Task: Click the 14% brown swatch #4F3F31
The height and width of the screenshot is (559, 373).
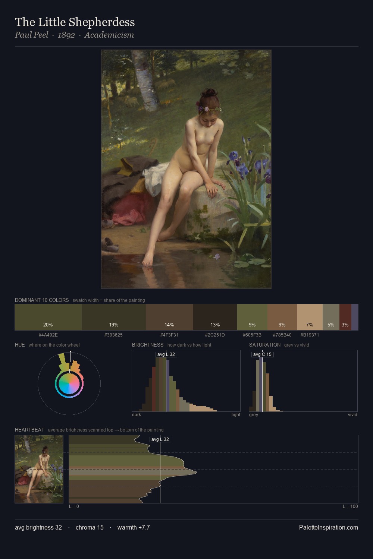Action: (x=169, y=317)
